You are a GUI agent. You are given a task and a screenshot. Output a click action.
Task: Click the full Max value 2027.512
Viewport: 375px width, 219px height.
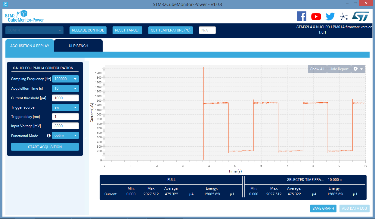click(151, 194)
